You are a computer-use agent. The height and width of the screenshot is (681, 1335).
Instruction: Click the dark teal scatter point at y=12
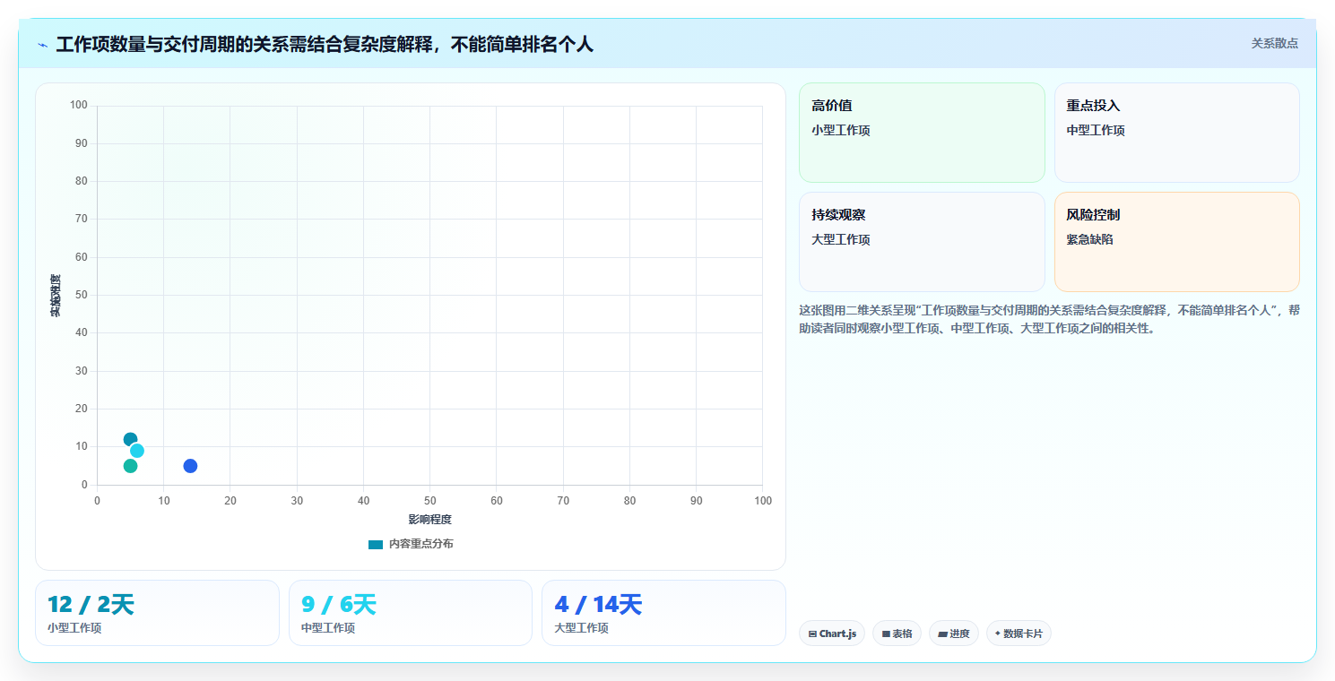click(130, 439)
